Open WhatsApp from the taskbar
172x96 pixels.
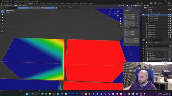pos(133,94)
